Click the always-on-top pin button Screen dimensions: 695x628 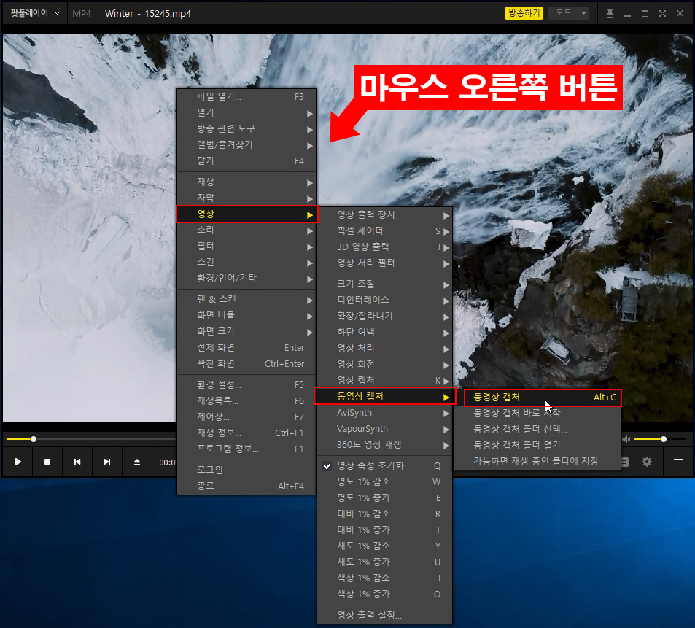[609, 12]
